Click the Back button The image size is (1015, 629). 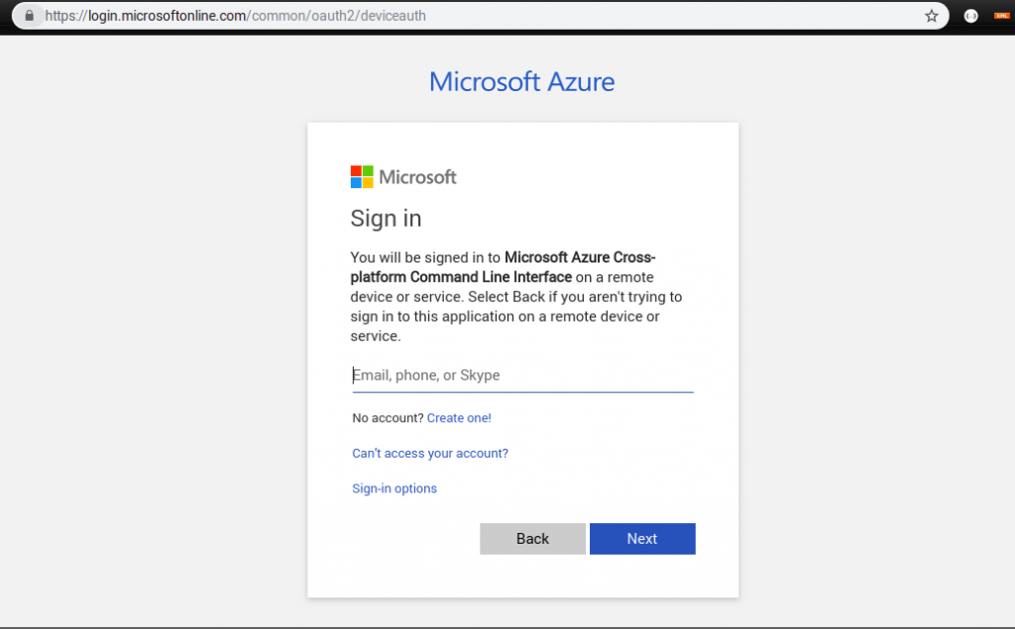(532, 539)
